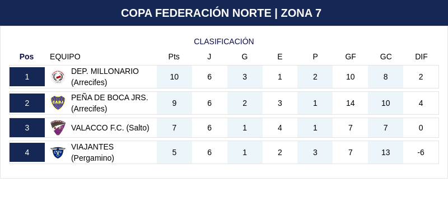Open the DEP. MILLONARIO (Arrecifes) team name
This screenshot has width=448, height=224.
coord(105,77)
